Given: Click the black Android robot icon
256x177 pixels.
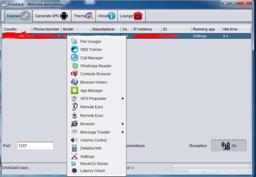Looking at the screenshot, I should click(x=64, y=16).
